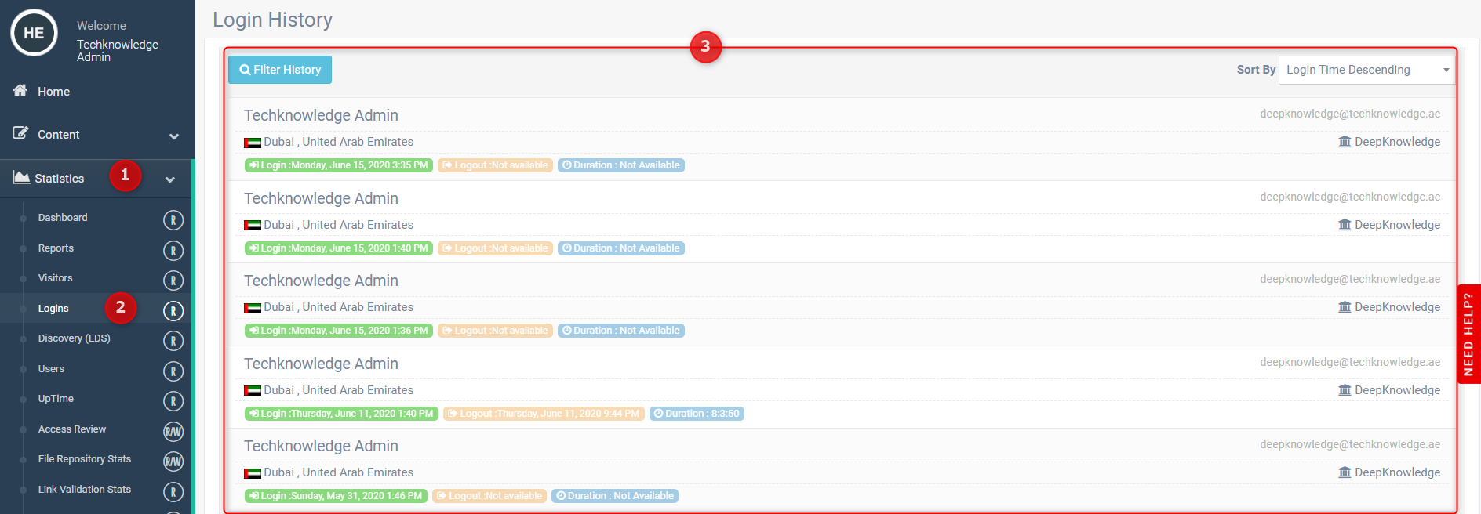
Task: Click the Filter History button
Action: click(x=280, y=70)
